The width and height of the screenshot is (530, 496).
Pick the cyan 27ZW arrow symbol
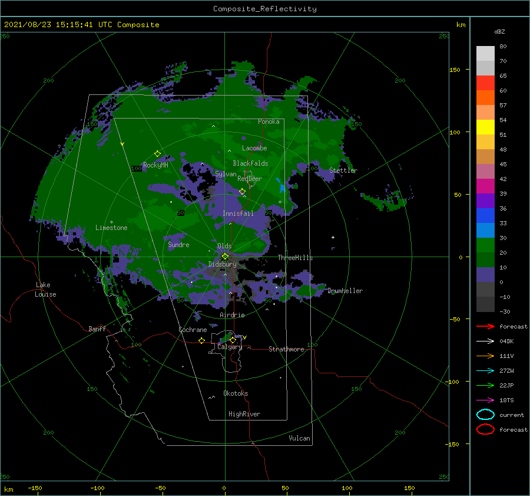tap(485, 371)
